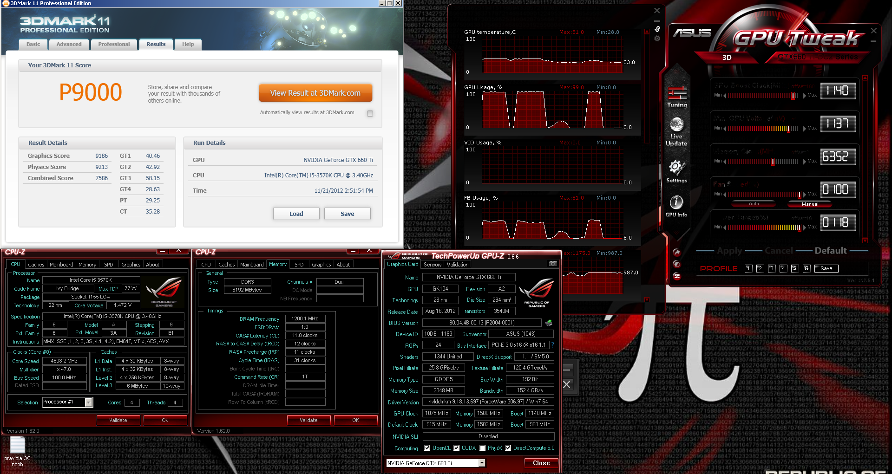The image size is (892, 474).
Task: Toggle DirectCompute 5.0 checkbox in GPU-Z
Action: point(508,448)
